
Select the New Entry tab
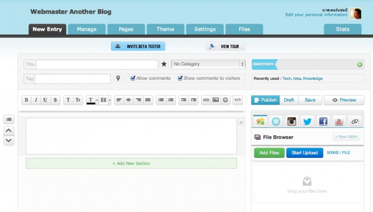pyautogui.click(x=47, y=29)
